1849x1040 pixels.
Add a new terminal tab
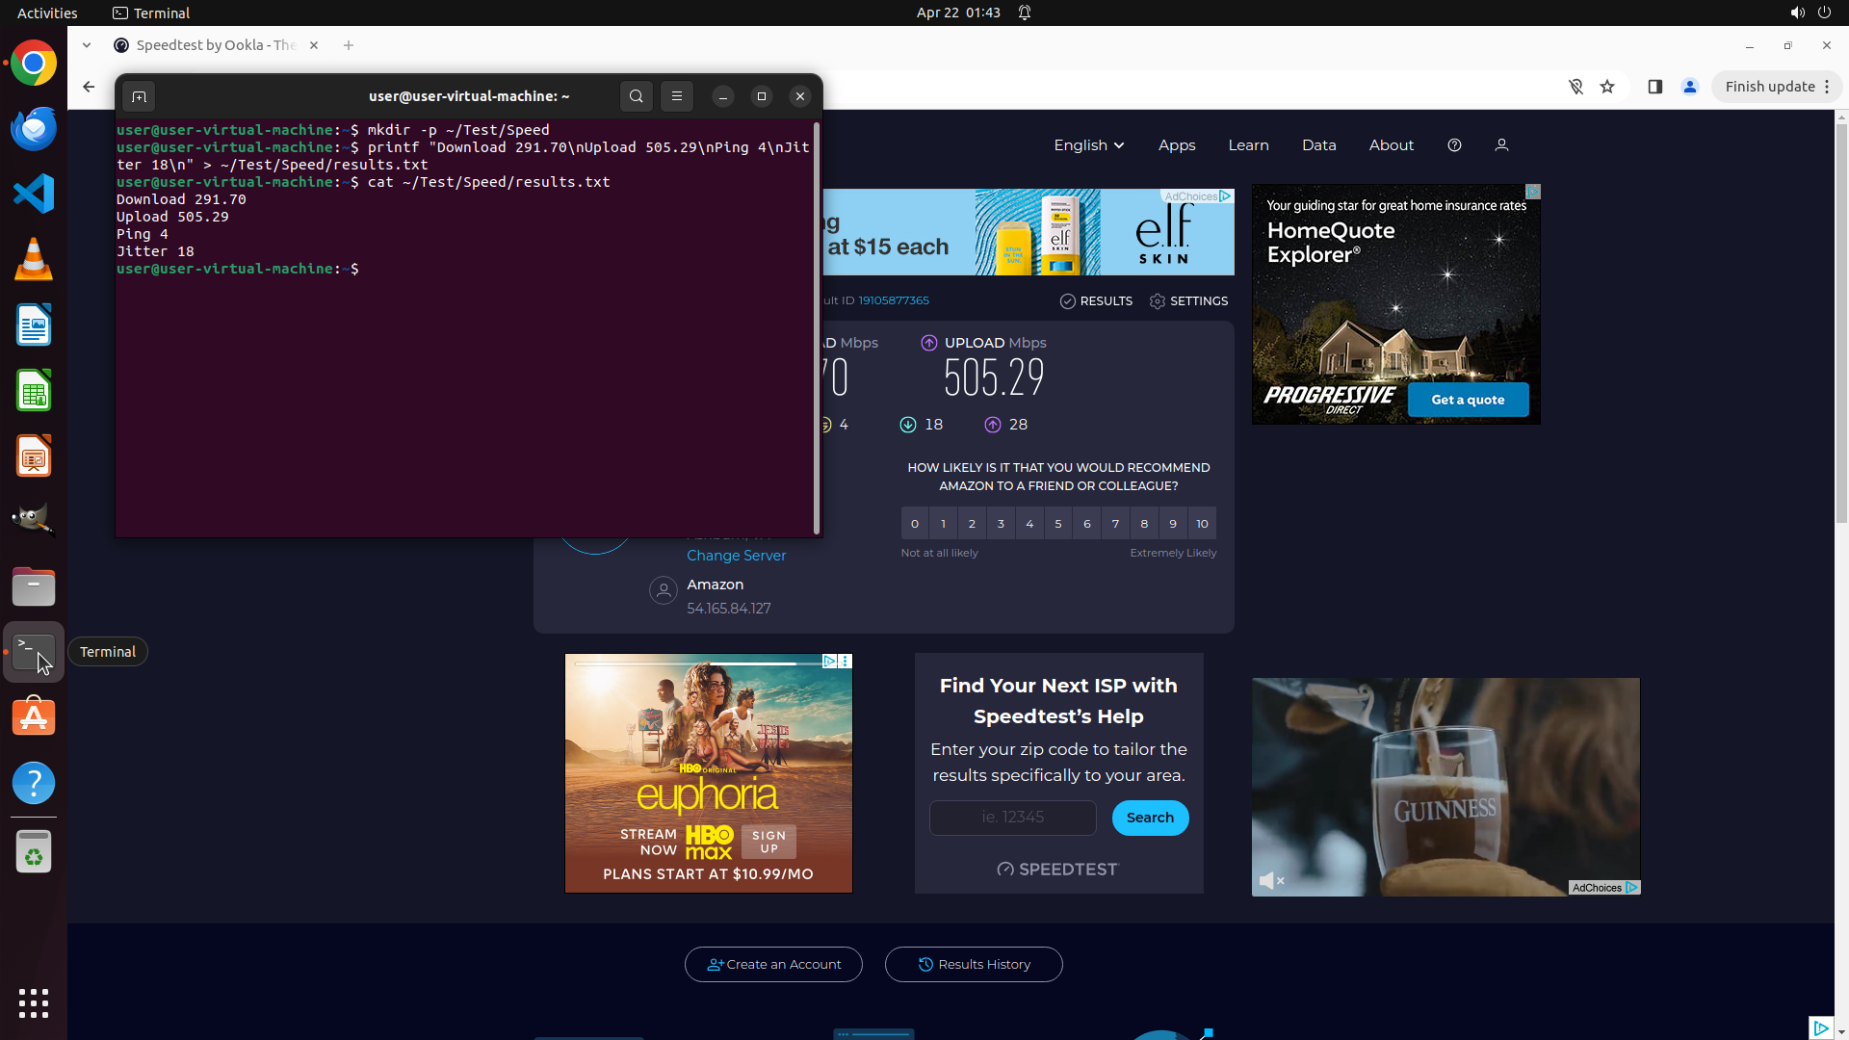coord(139,96)
